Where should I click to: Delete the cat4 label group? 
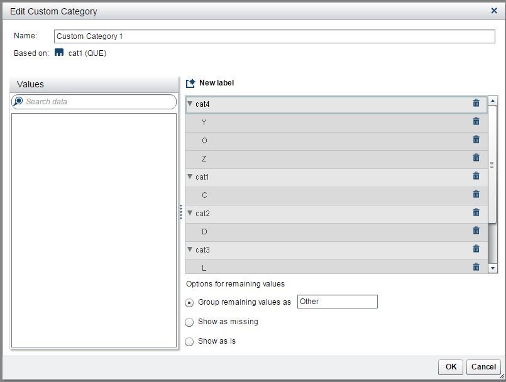(476, 103)
